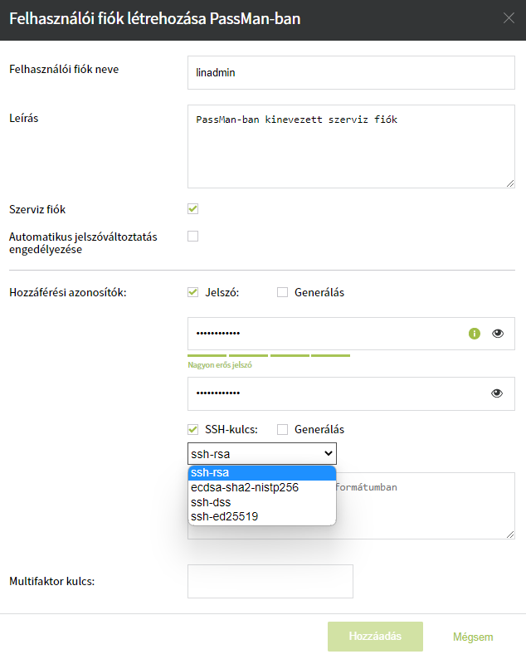The height and width of the screenshot is (659, 526).
Task: Close the PassMan account creation dialog
Action: pyautogui.click(x=509, y=17)
